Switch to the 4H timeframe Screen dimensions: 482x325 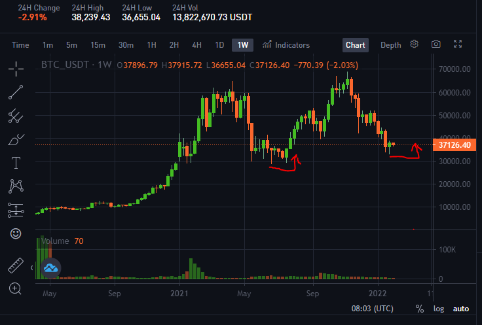click(x=196, y=45)
